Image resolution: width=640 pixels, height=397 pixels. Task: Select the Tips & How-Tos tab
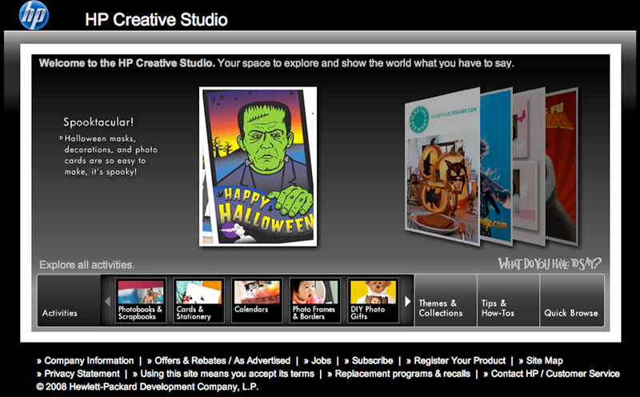coord(508,301)
